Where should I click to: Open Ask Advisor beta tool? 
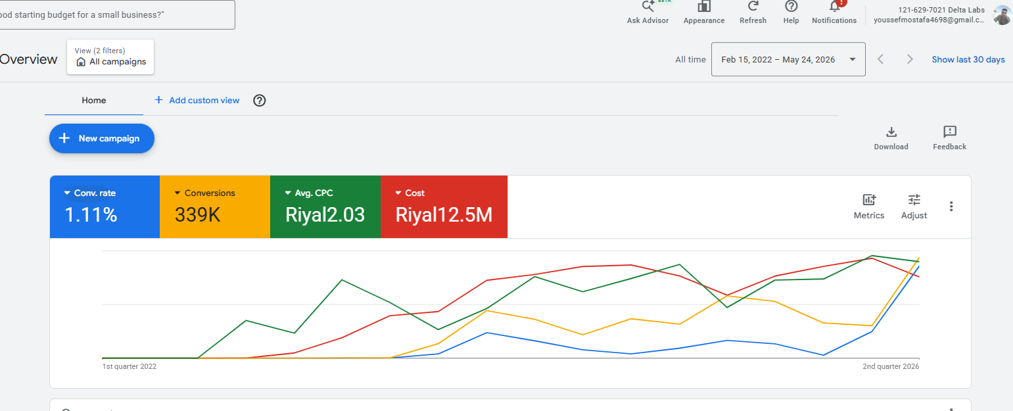coord(648,12)
